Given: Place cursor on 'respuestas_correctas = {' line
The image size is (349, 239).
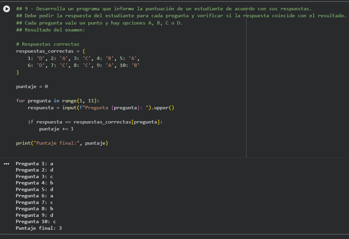Looking at the screenshot, I should pos(50,51).
